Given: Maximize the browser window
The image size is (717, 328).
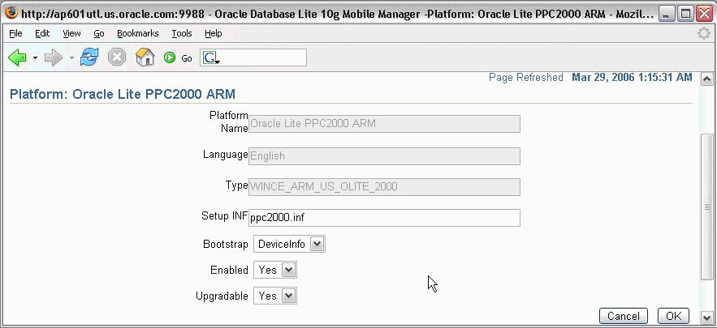Looking at the screenshot, I should click(685, 14).
